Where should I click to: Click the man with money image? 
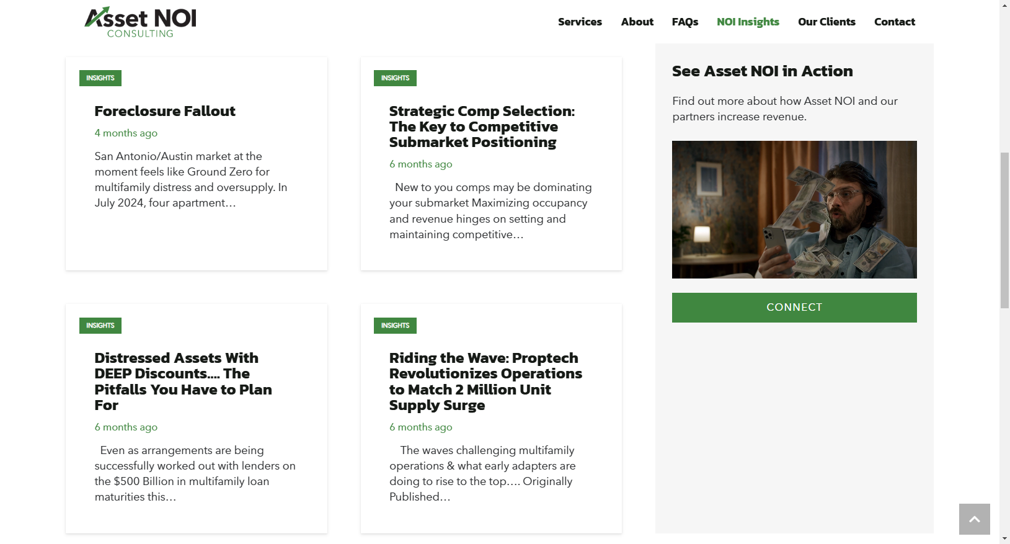pyautogui.click(x=794, y=210)
